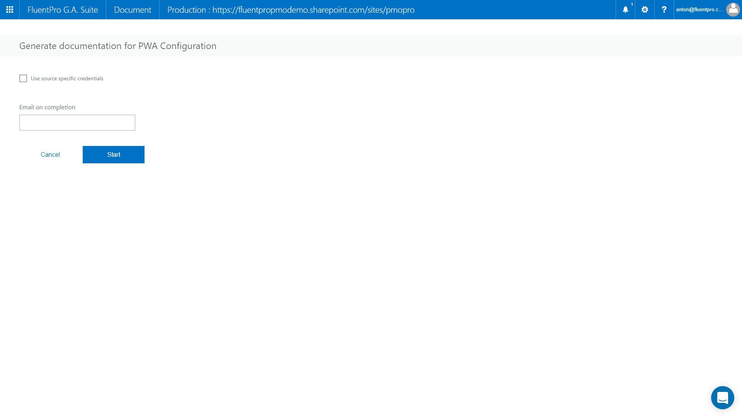Click the user avatar picture
The height and width of the screenshot is (417, 742).
click(733, 10)
